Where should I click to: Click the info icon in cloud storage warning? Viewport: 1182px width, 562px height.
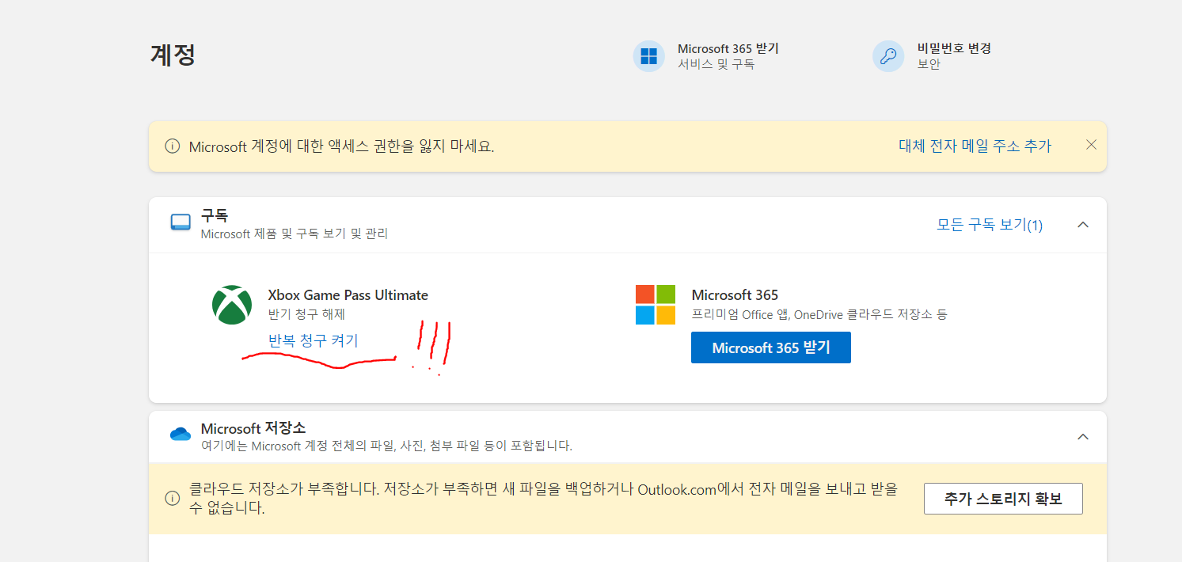172,498
